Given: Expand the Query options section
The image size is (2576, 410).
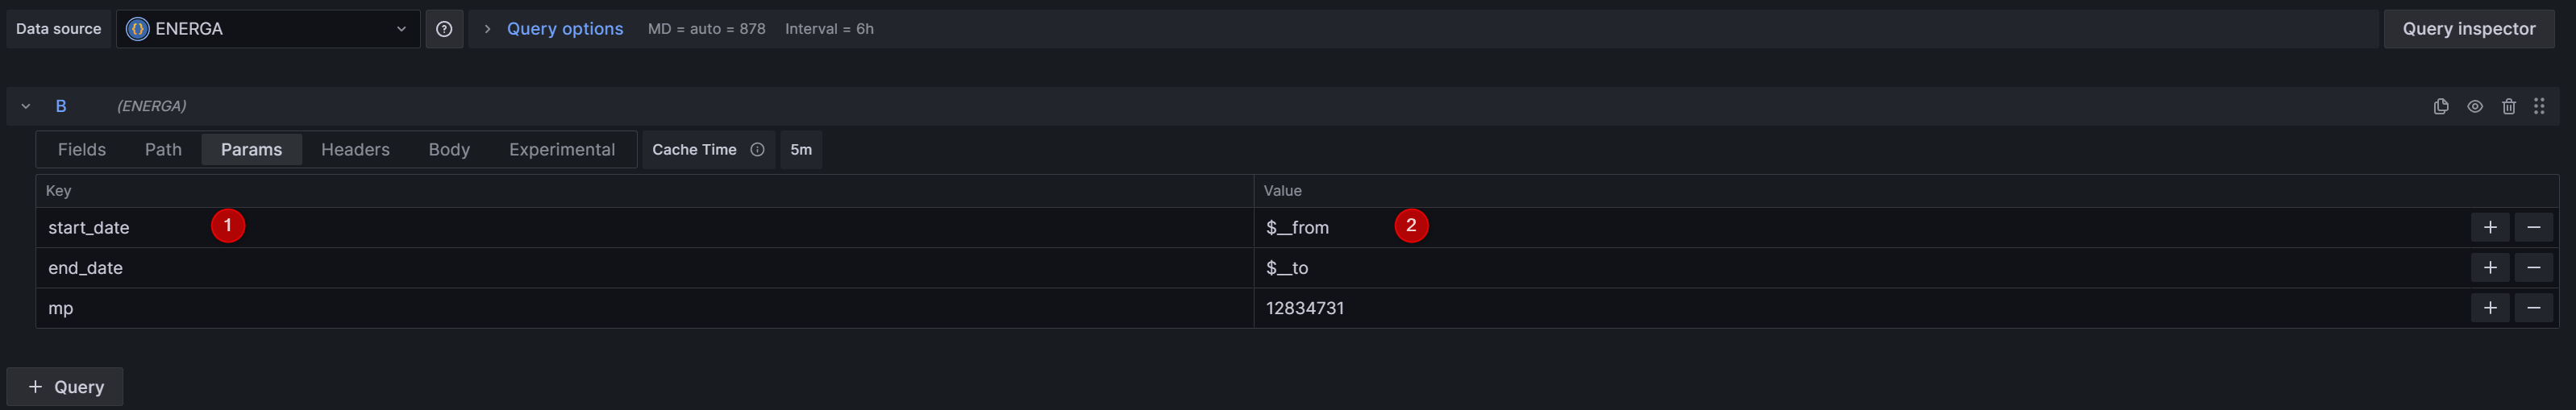Looking at the screenshot, I should [x=564, y=29].
